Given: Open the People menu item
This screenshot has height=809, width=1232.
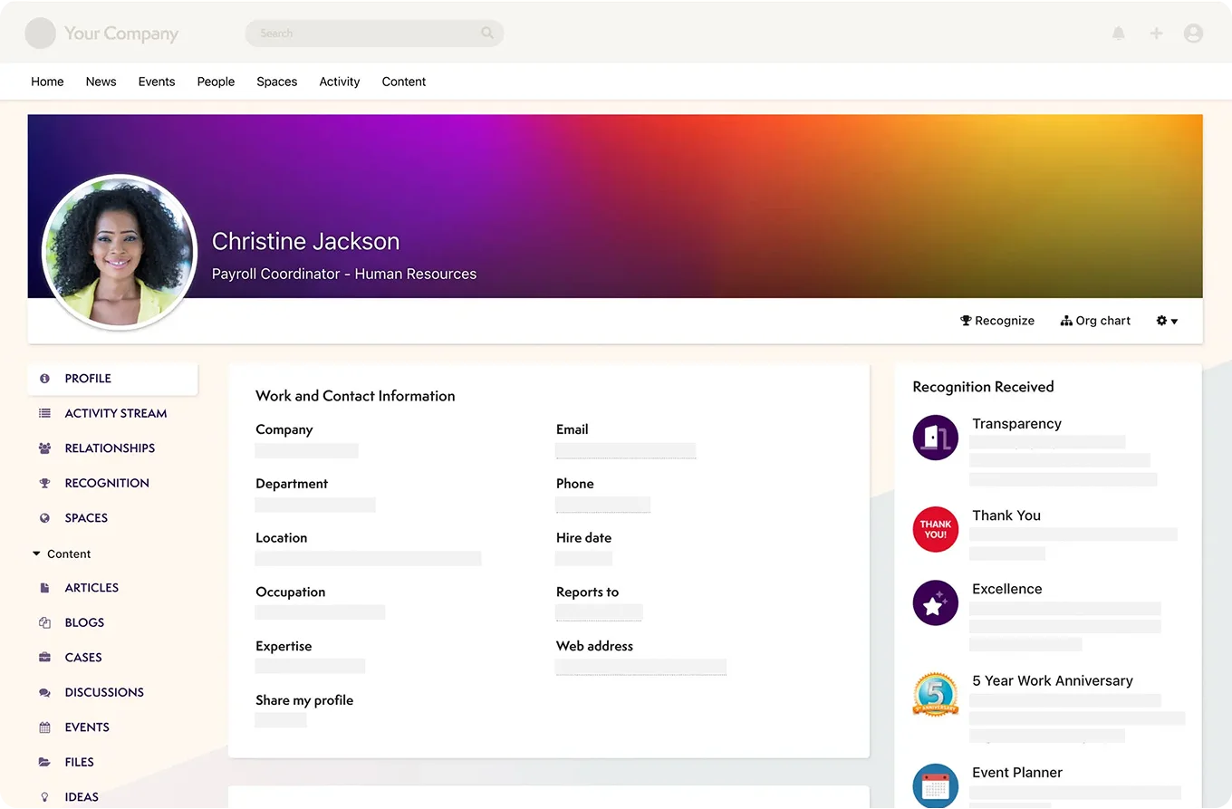Looking at the screenshot, I should (216, 82).
